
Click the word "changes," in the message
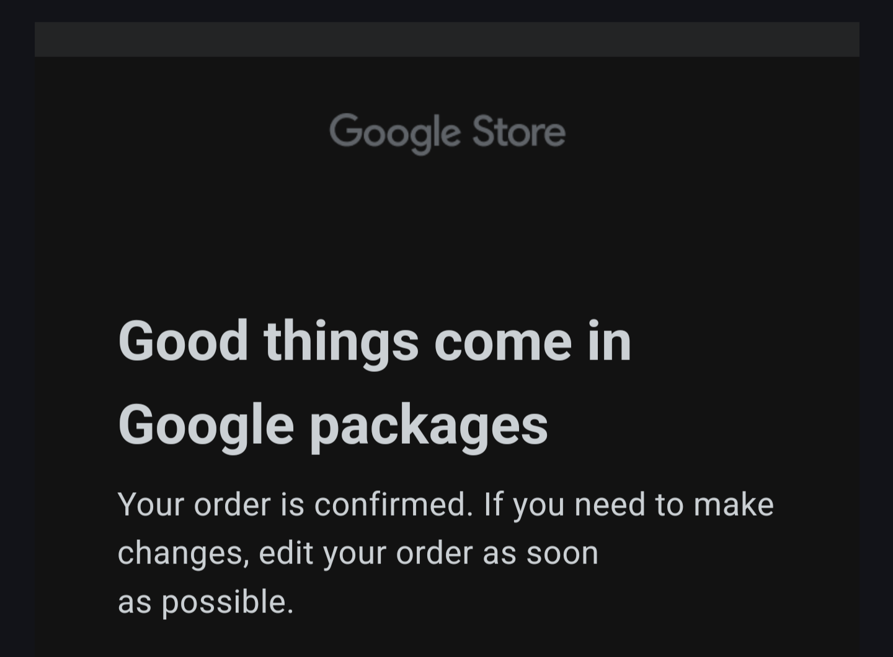tap(184, 553)
